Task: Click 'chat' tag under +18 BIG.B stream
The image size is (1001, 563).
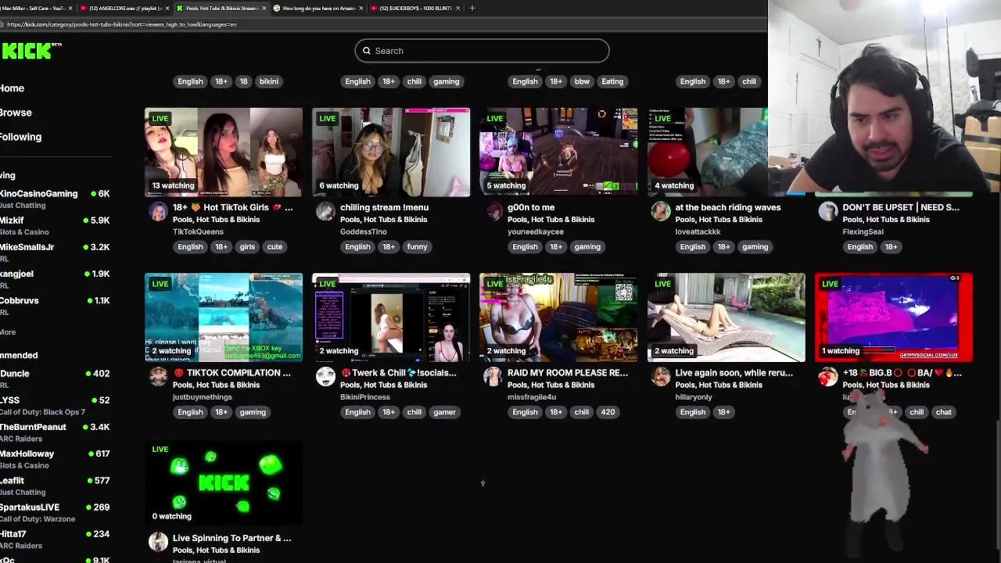Action: [944, 412]
